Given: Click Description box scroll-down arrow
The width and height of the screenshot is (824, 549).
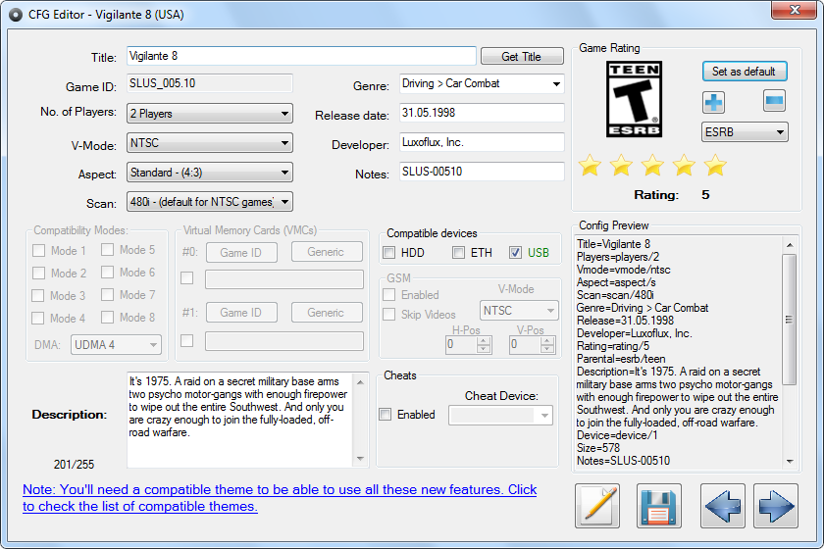Looking at the screenshot, I should 360,459.
